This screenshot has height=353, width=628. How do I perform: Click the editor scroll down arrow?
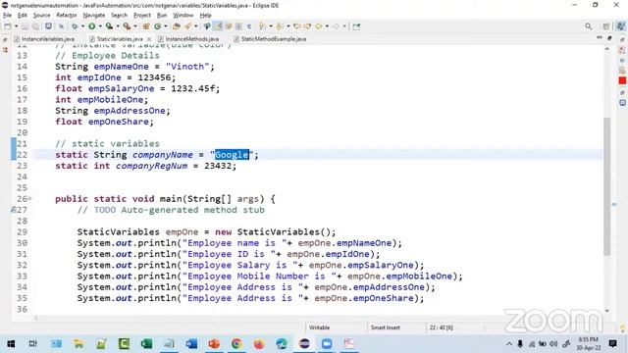pyautogui.click(x=607, y=310)
